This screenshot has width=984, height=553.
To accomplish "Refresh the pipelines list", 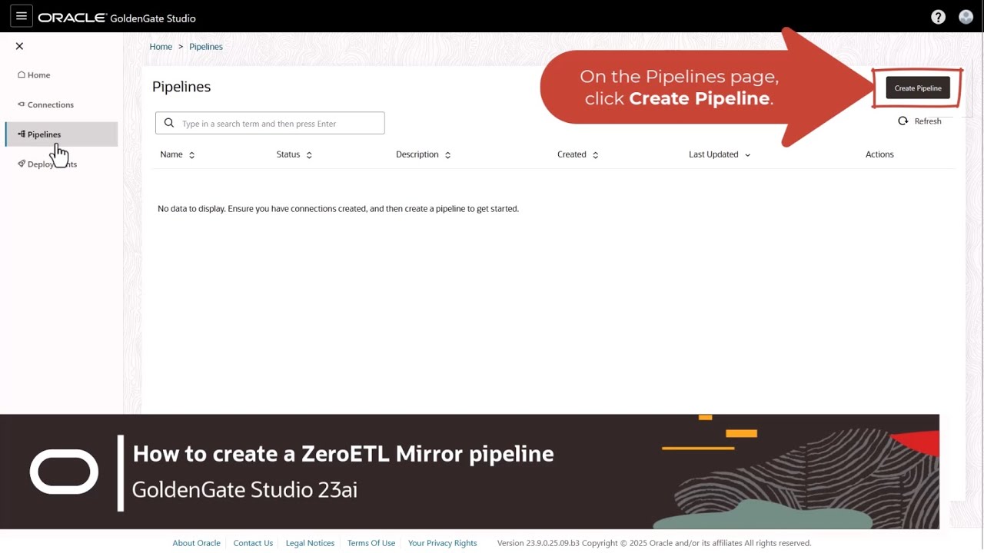I will click(x=920, y=121).
